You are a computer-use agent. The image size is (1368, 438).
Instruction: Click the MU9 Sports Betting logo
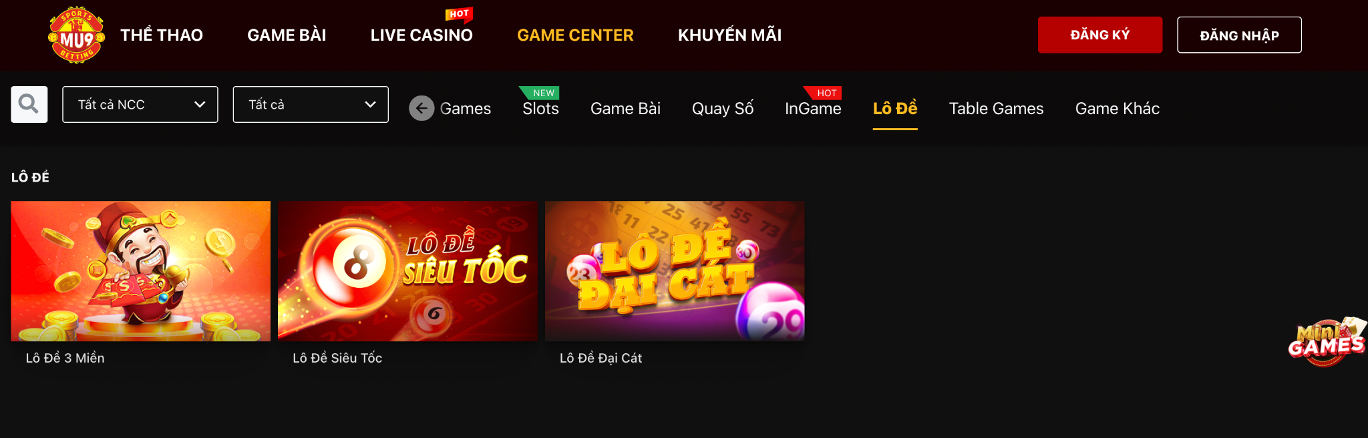point(76,35)
